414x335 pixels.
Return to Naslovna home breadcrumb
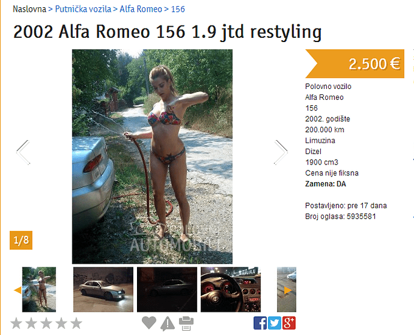pyautogui.click(x=30, y=9)
